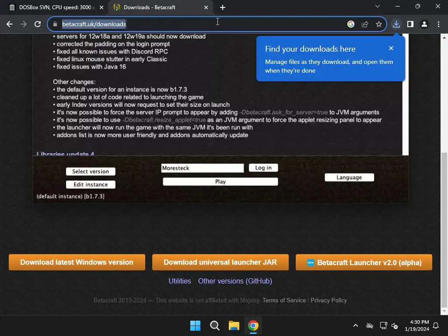Open Terms of Service link
Viewport: 448px width, 336px height.
click(284, 300)
